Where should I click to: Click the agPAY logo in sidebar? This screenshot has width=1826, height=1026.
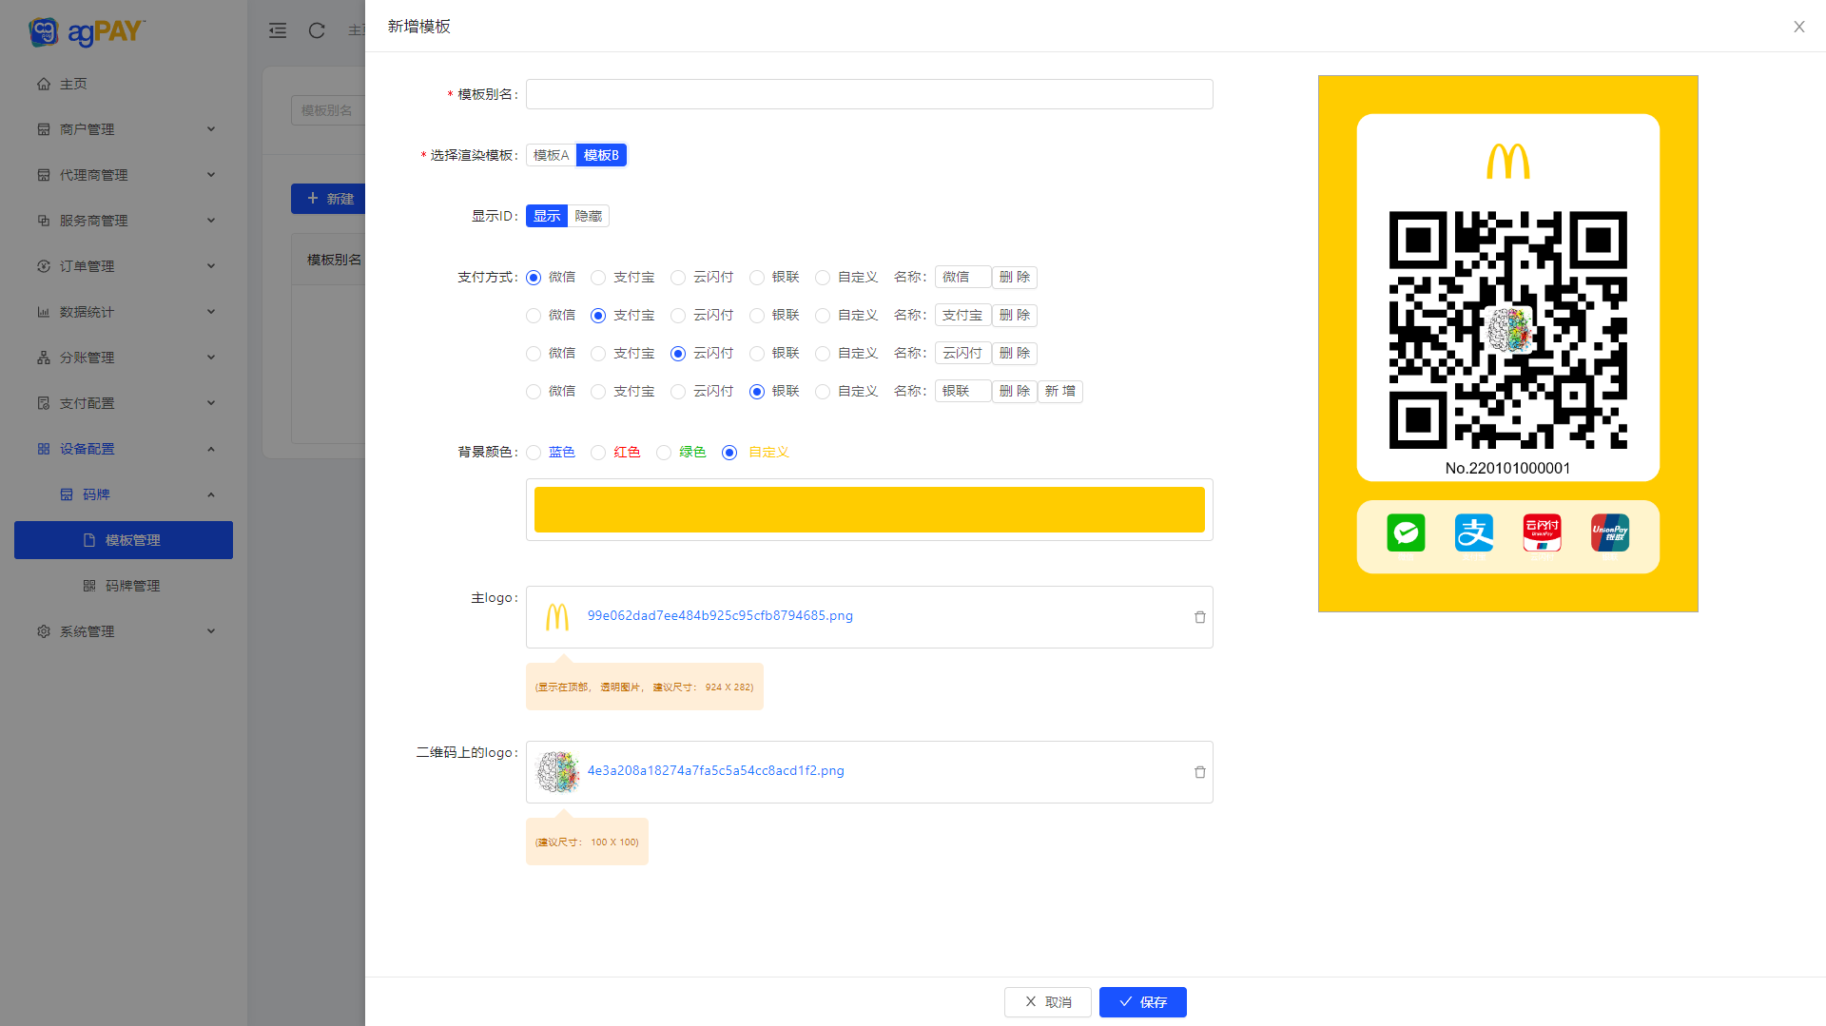tap(87, 31)
